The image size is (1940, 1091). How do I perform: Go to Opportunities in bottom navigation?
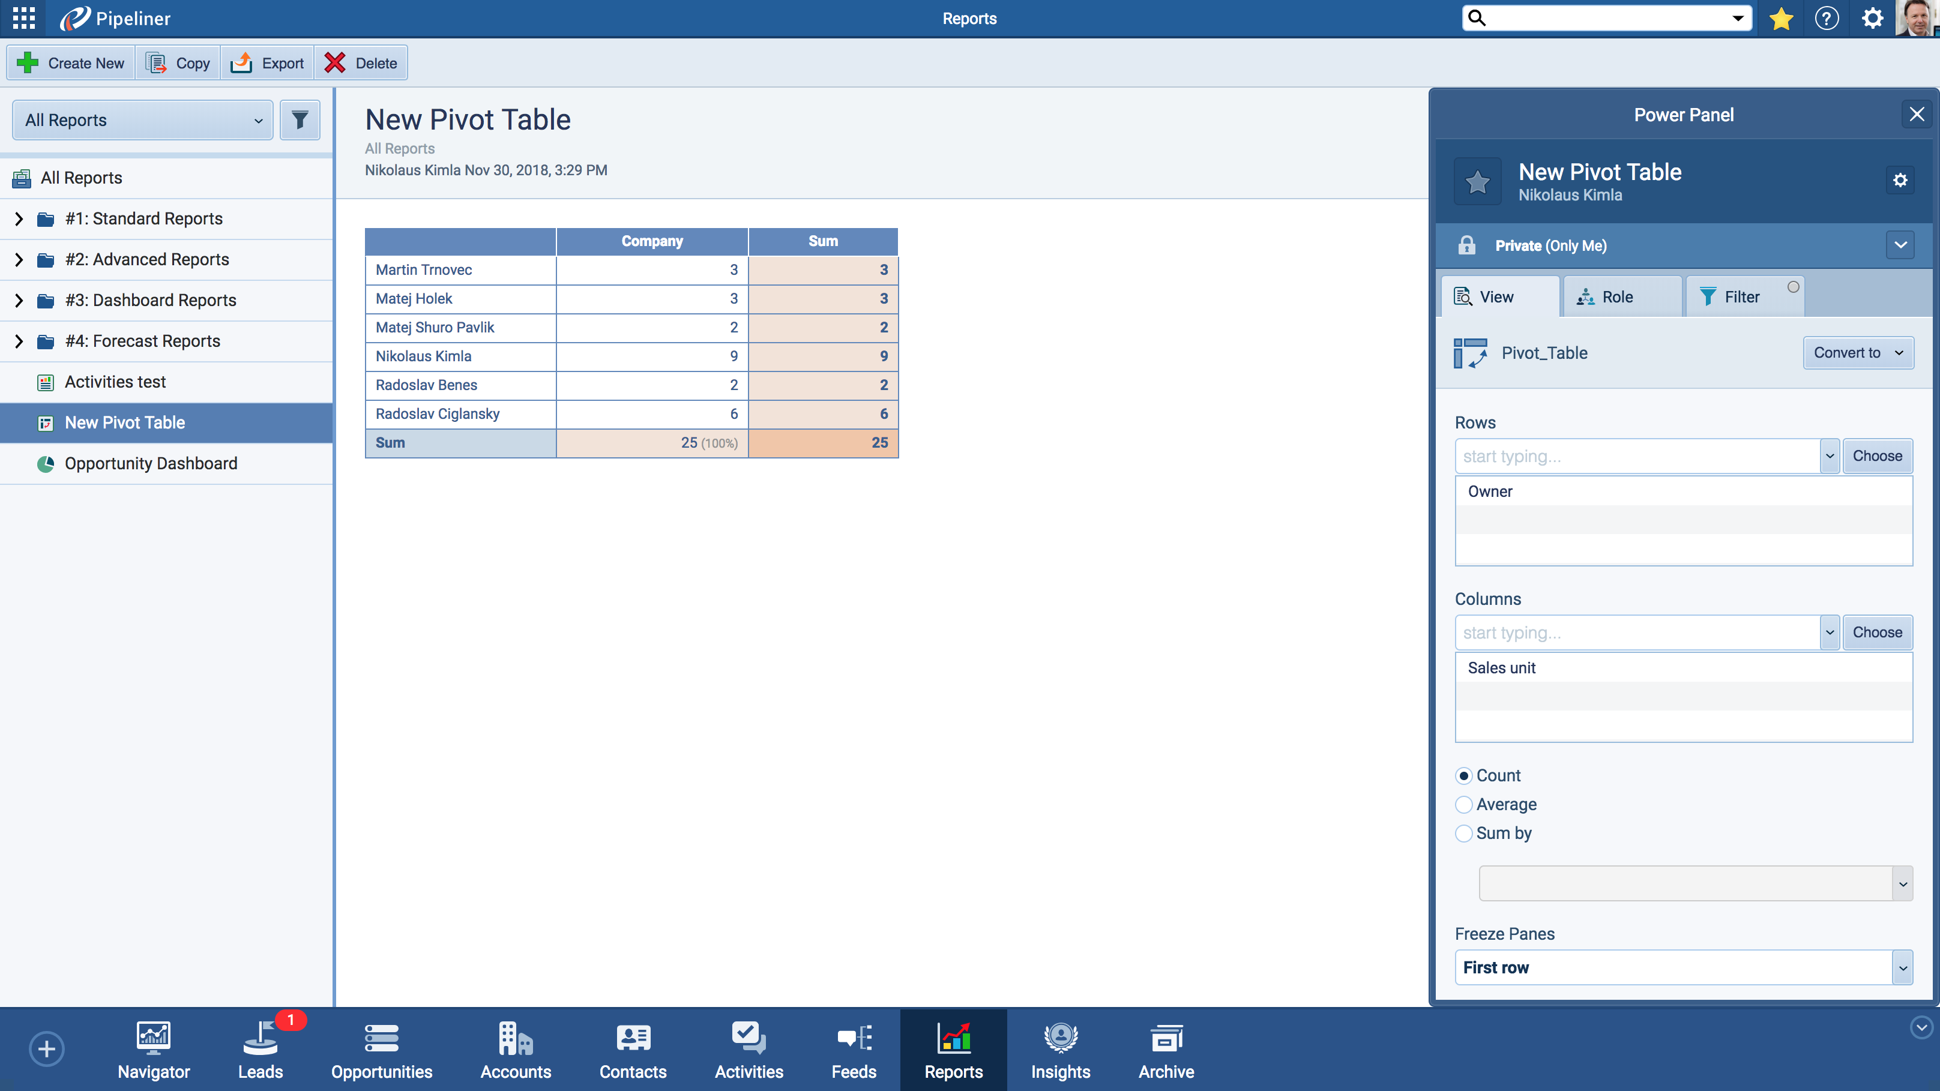tap(381, 1050)
